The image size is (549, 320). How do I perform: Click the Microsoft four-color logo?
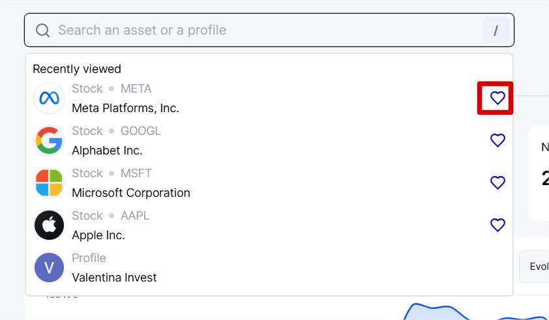pyautogui.click(x=49, y=183)
